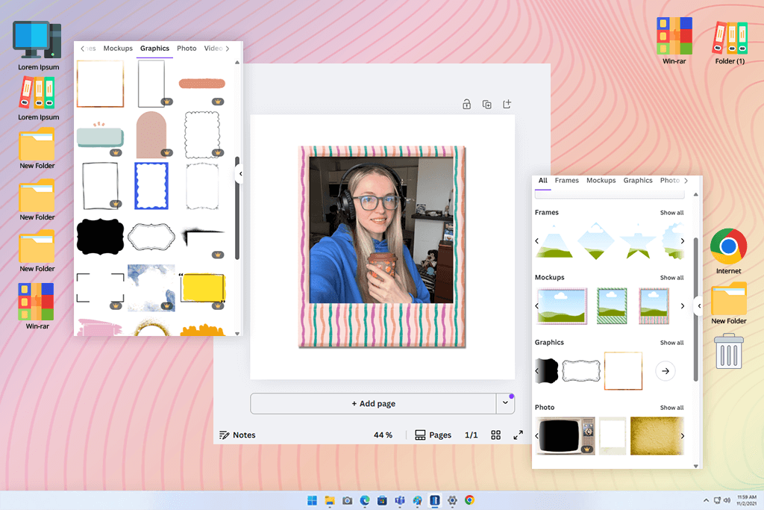Select the All tab in right panel

pyautogui.click(x=543, y=181)
